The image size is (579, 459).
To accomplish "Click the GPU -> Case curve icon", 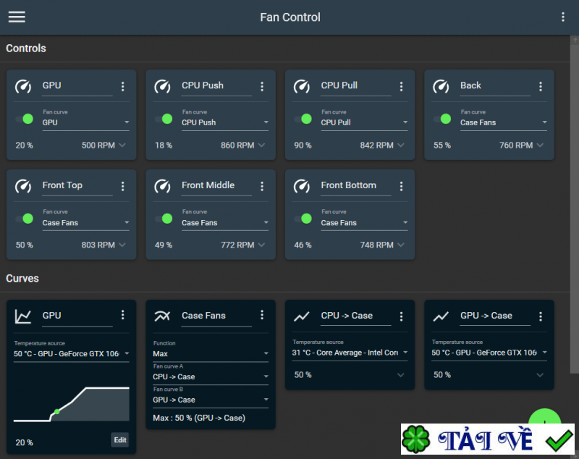I will [441, 316].
